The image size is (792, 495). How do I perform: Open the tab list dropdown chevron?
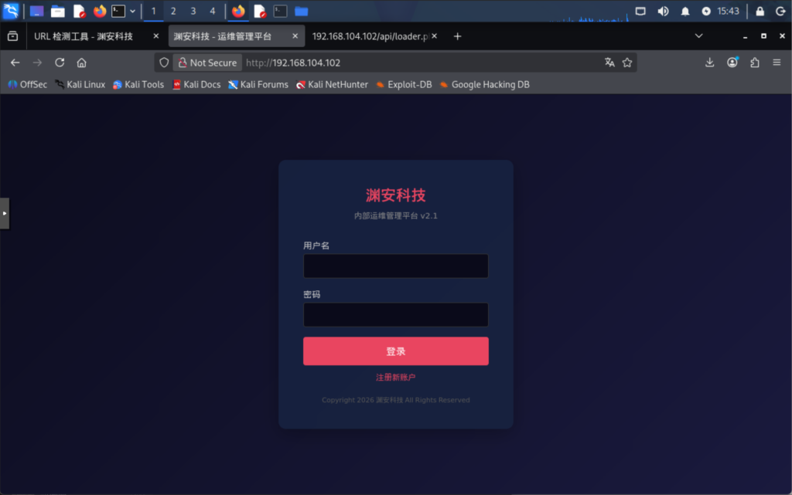tap(698, 36)
